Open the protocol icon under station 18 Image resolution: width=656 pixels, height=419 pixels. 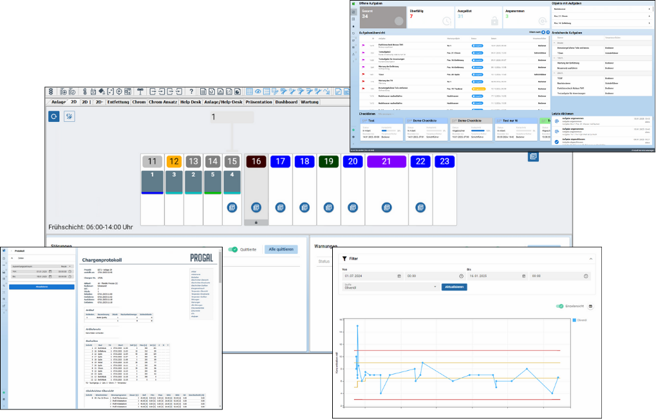(305, 207)
